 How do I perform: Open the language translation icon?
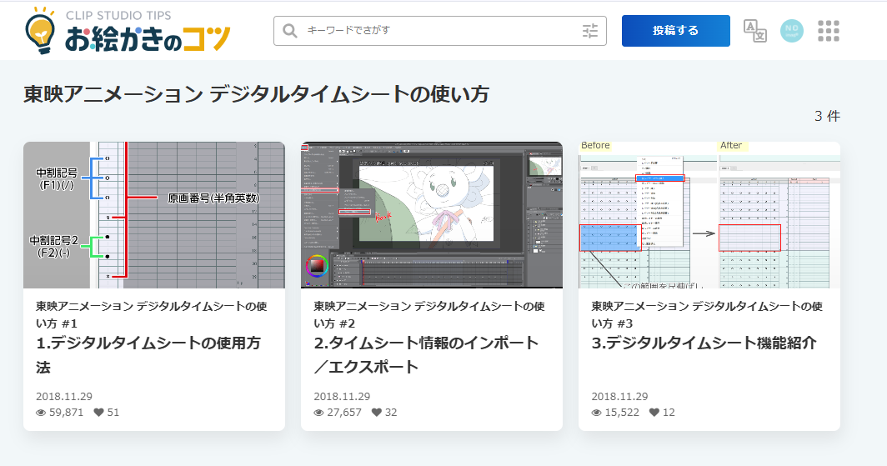[x=754, y=31]
